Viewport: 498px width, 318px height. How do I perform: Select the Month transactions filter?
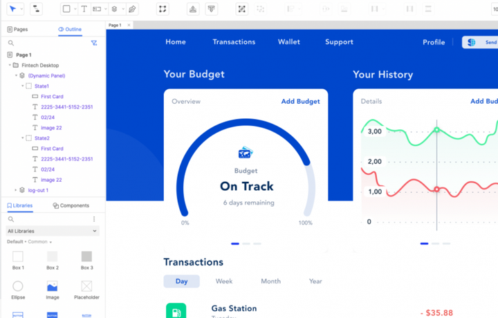pyautogui.click(x=271, y=281)
